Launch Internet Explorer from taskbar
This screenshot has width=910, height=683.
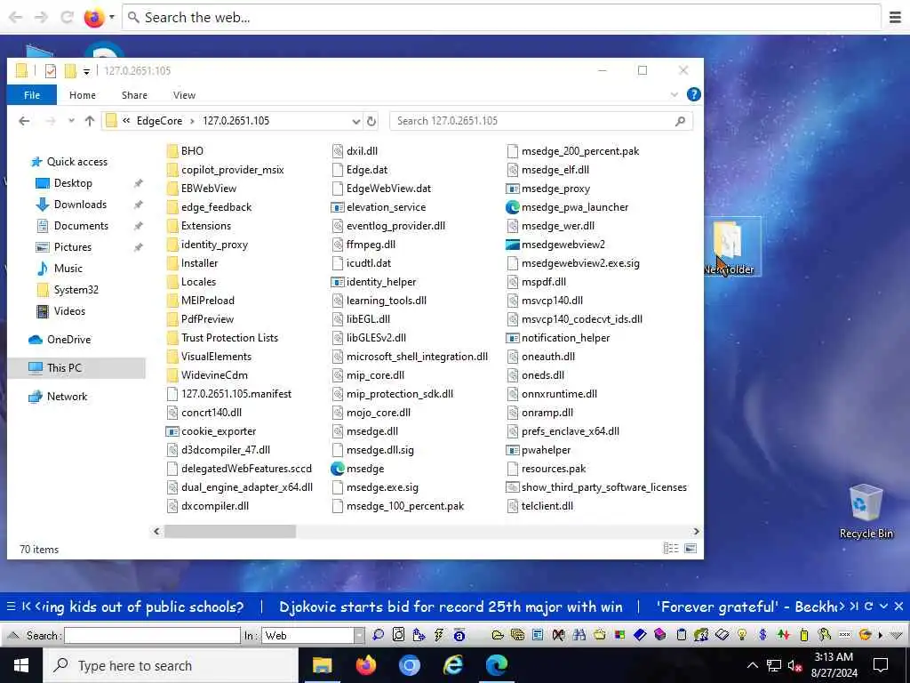(x=452, y=665)
